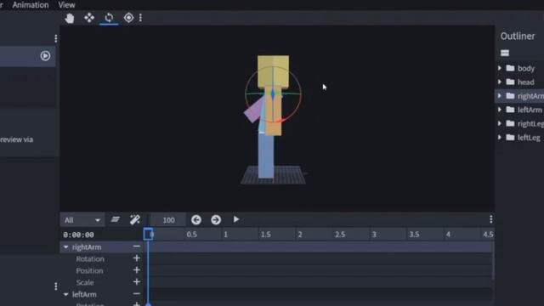Open timeline options dots at right
This screenshot has height=306, width=544.
(491, 219)
